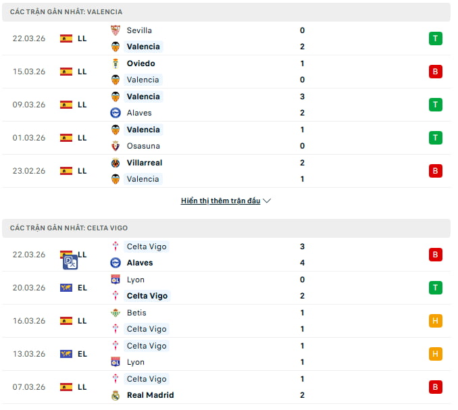Click the EL league label on 13.03.26

pyautogui.click(x=82, y=354)
